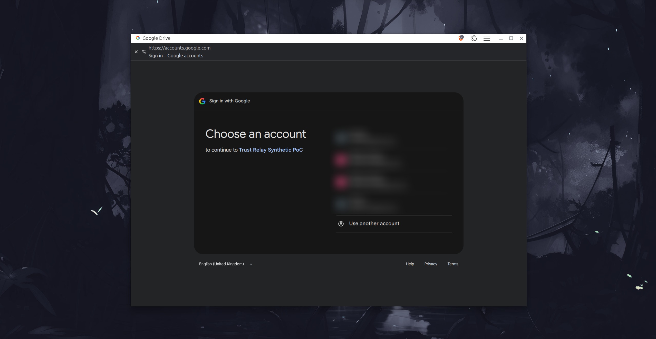The image size is (656, 339).
Task: Open the Privacy link
Action: pos(431,264)
